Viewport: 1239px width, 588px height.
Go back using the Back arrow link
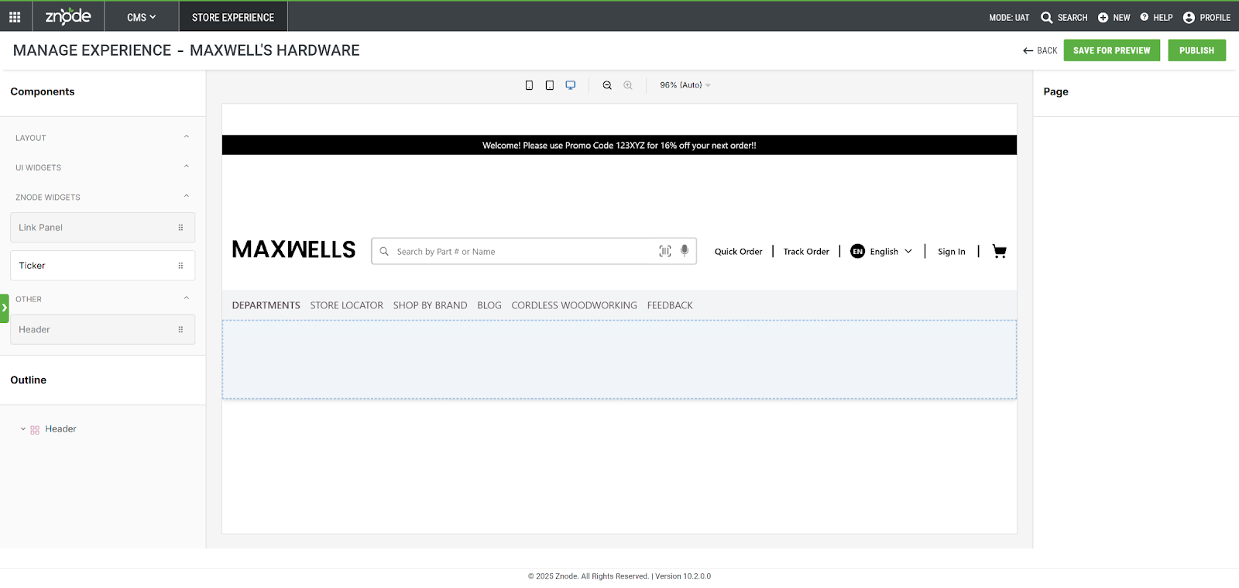[x=1040, y=50]
